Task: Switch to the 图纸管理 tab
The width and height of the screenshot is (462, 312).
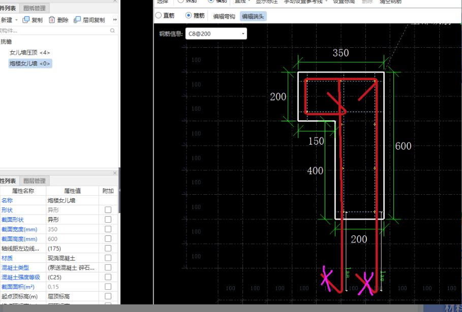Action: tap(35, 8)
